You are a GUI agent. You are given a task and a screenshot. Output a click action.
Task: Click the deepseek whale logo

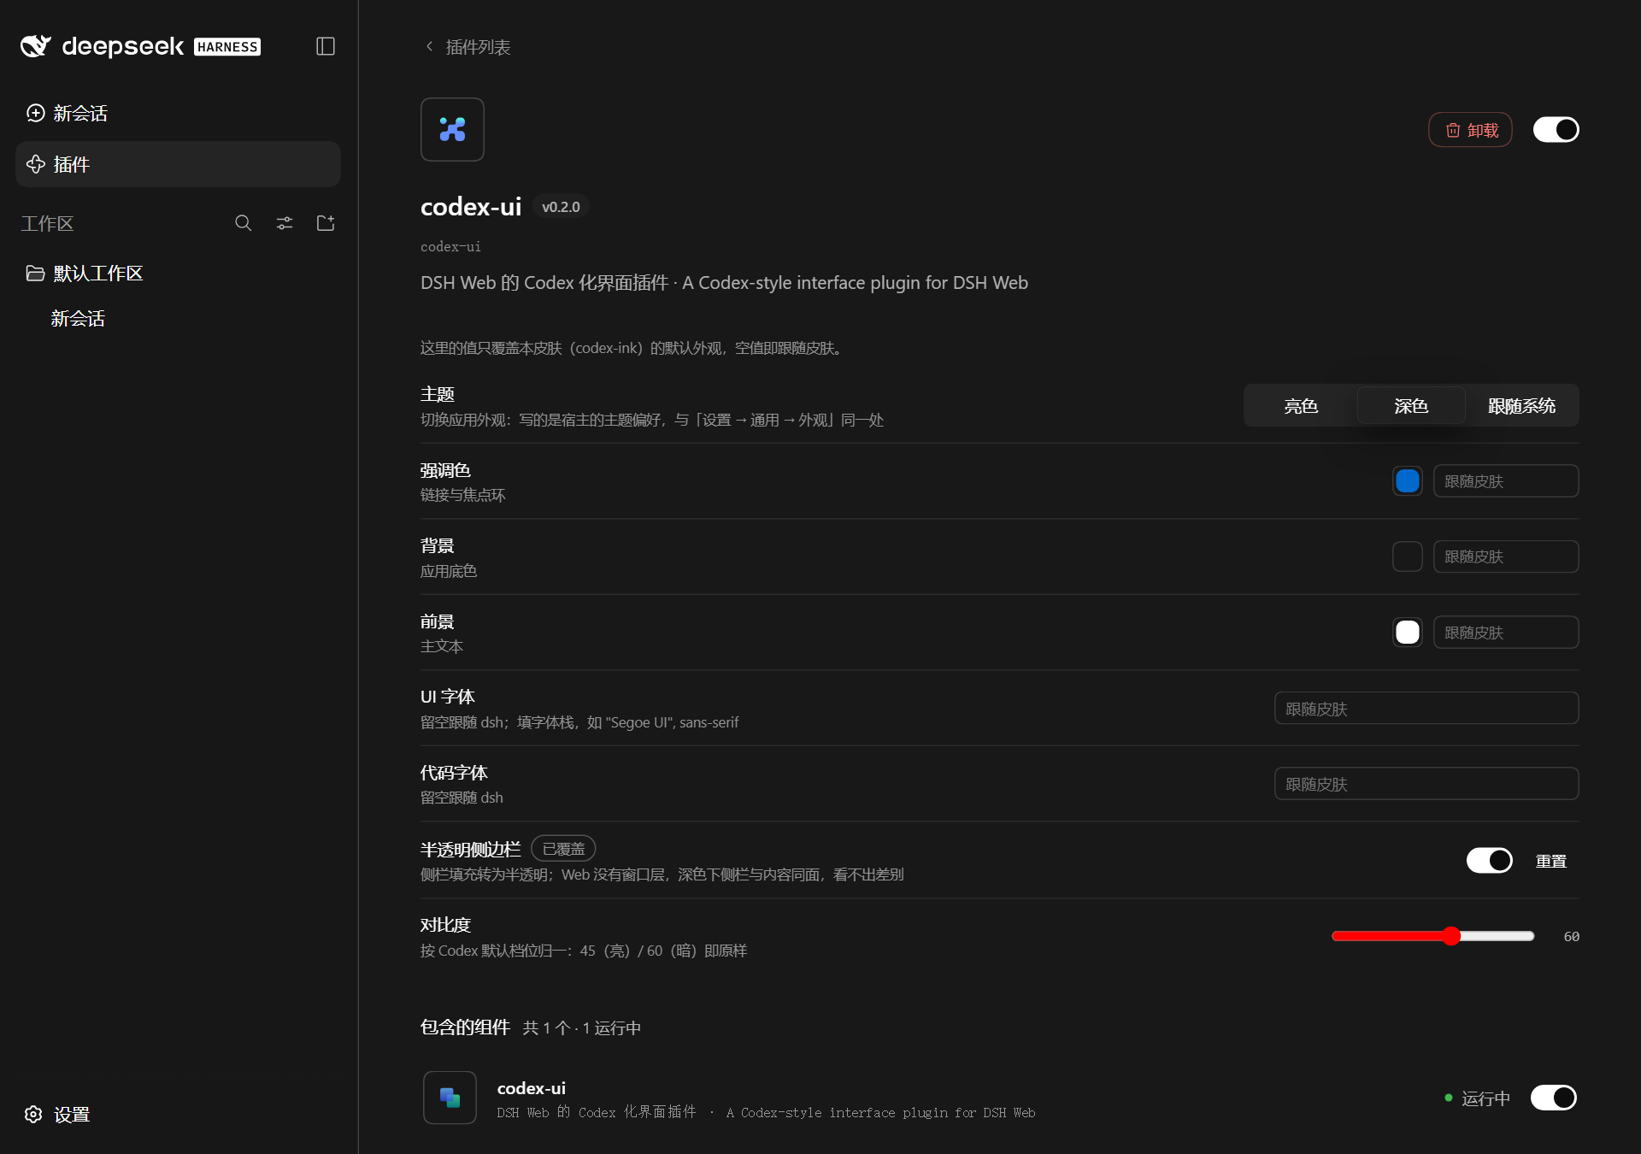click(x=36, y=46)
